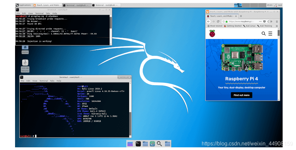
Task: Open Help menu in the system-info terminal
Action: click(59, 81)
